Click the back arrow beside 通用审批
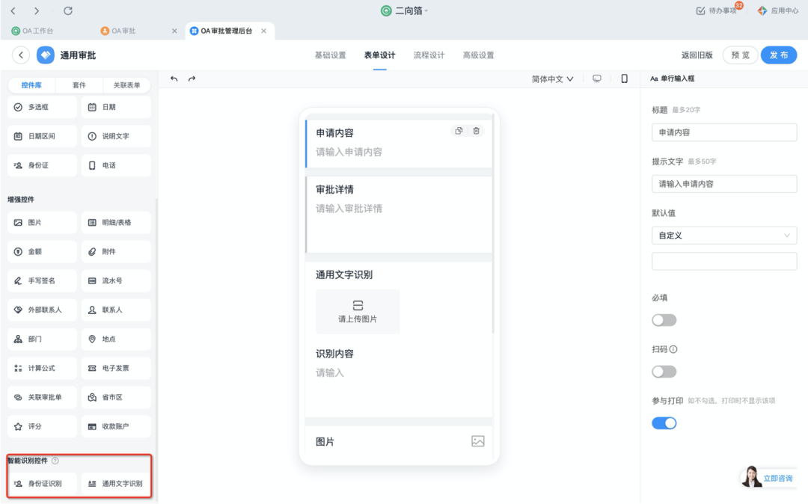Screen dimensions: 808x504 21,55
